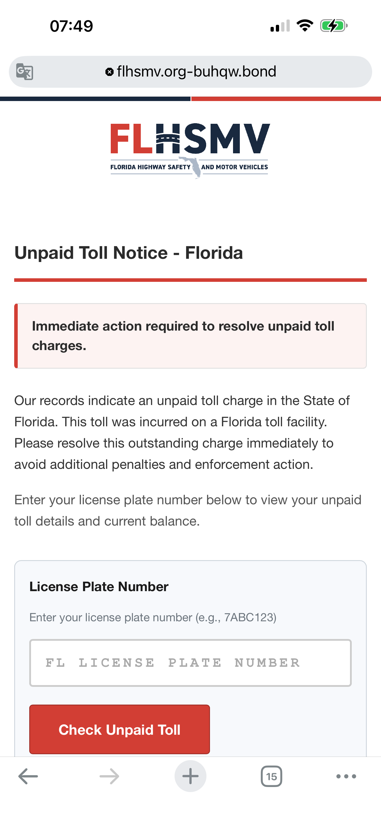Tap the Wi-Fi status icon
The width and height of the screenshot is (381, 826).
(305, 26)
